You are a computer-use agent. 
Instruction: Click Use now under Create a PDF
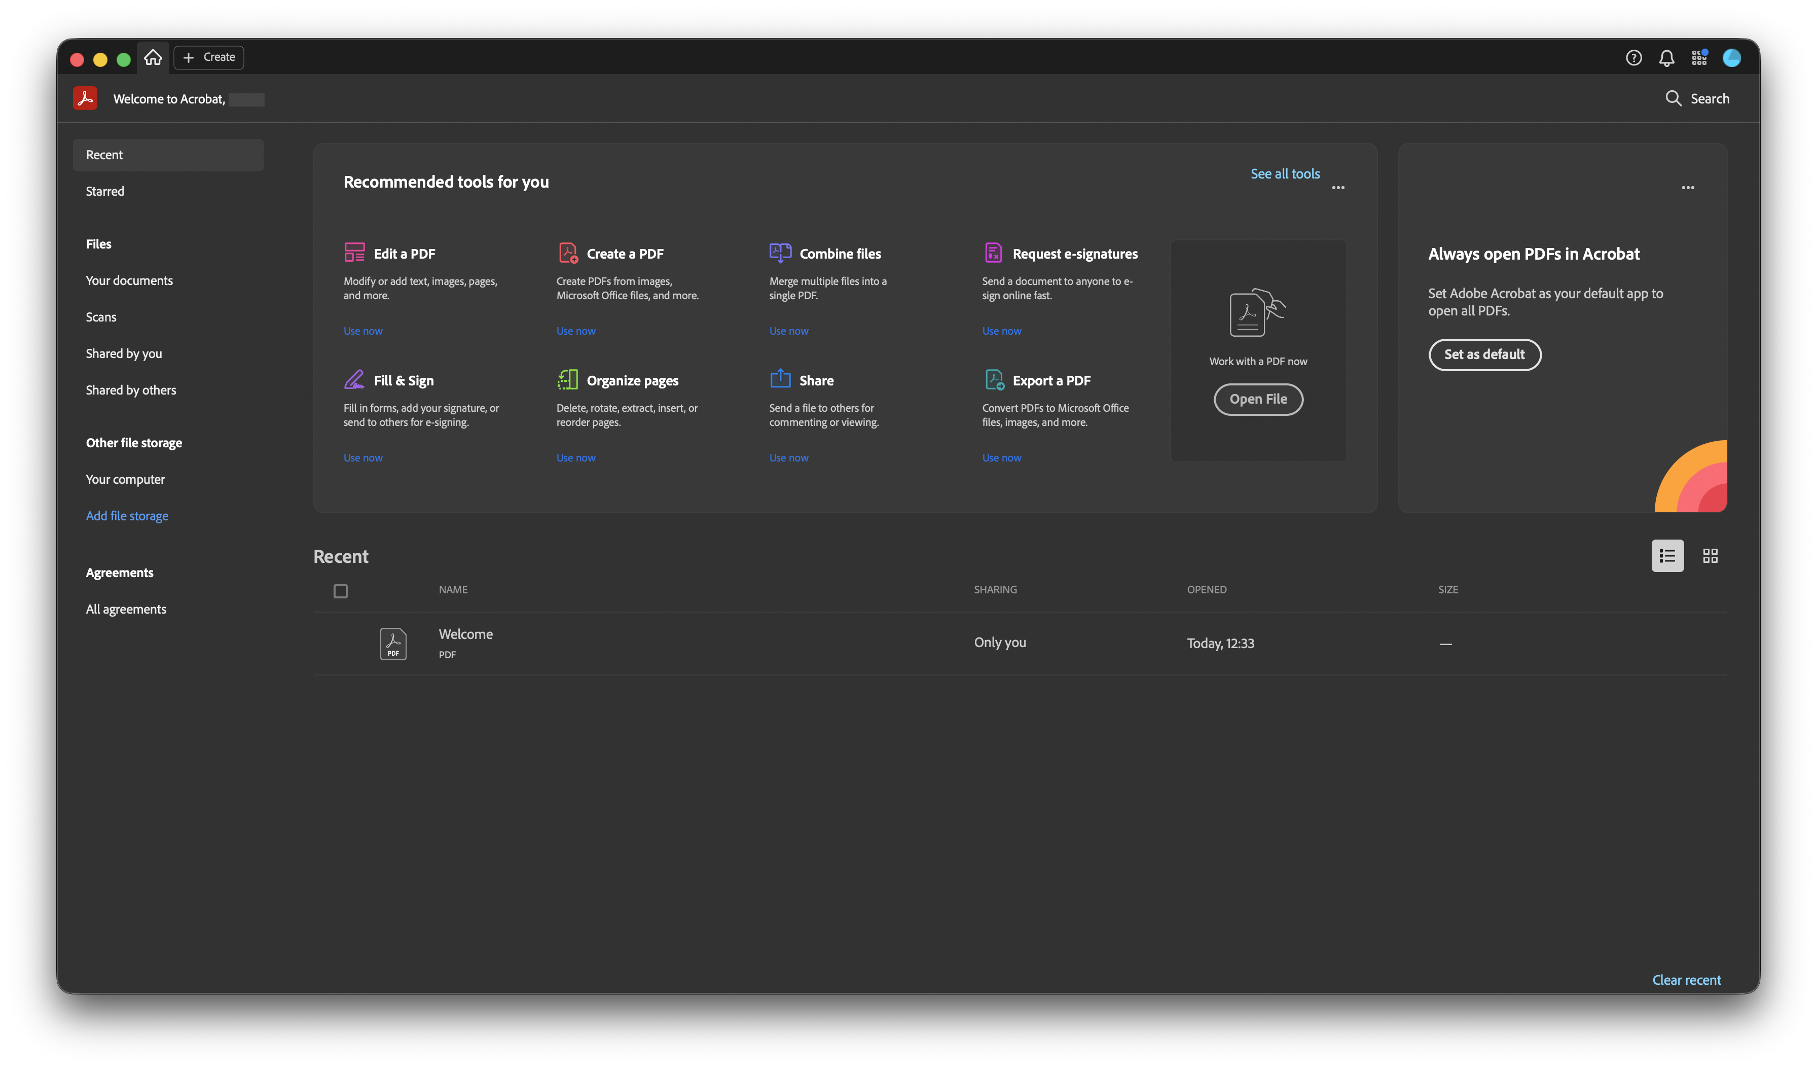pos(575,331)
